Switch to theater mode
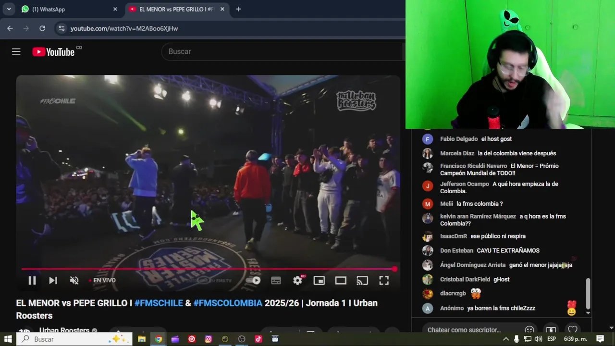The height and width of the screenshot is (346, 615). click(341, 281)
